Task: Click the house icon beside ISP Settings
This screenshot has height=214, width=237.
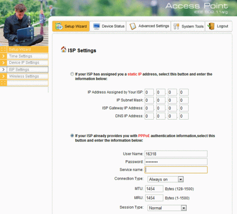Action: click(x=63, y=49)
